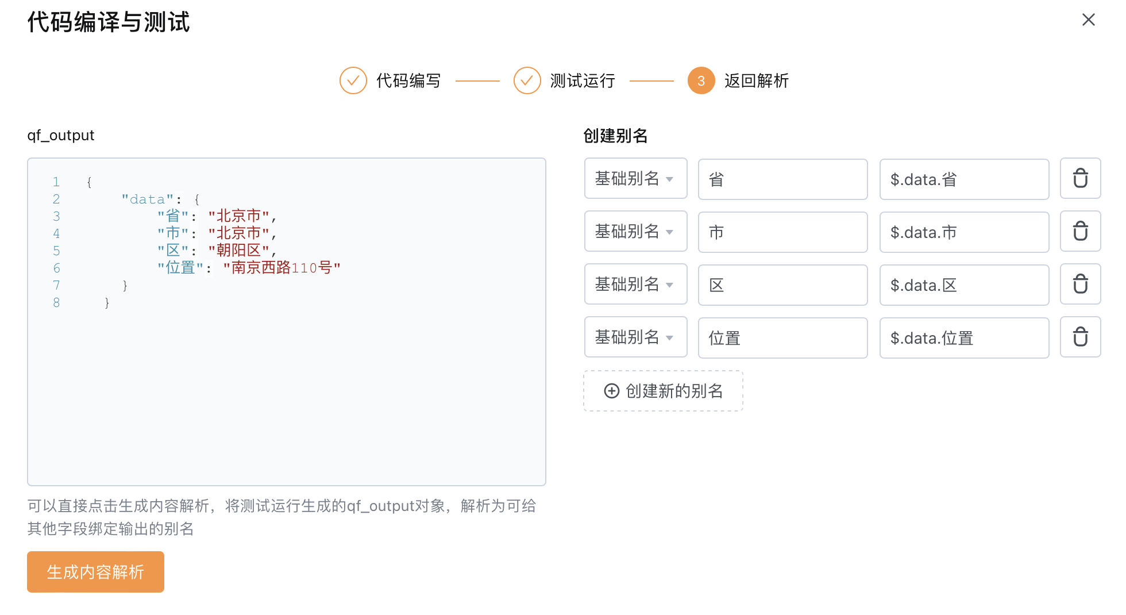Click the 测试运行 completed step checkmark
The image size is (1126, 615).
click(x=527, y=80)
